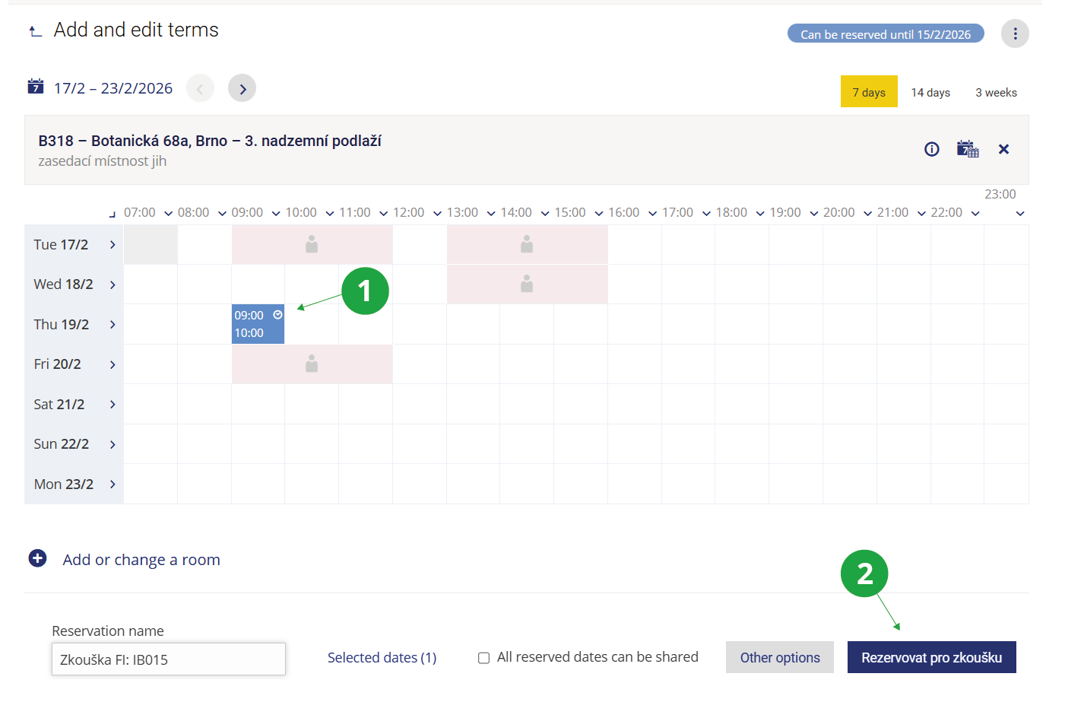Expand the Tue 17/2 row
1065x718 pixels.
click(113, 245)
